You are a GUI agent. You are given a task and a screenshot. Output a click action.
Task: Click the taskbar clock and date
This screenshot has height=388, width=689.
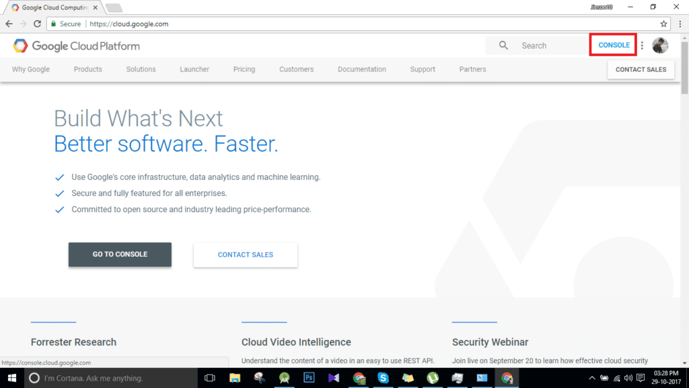666,378
